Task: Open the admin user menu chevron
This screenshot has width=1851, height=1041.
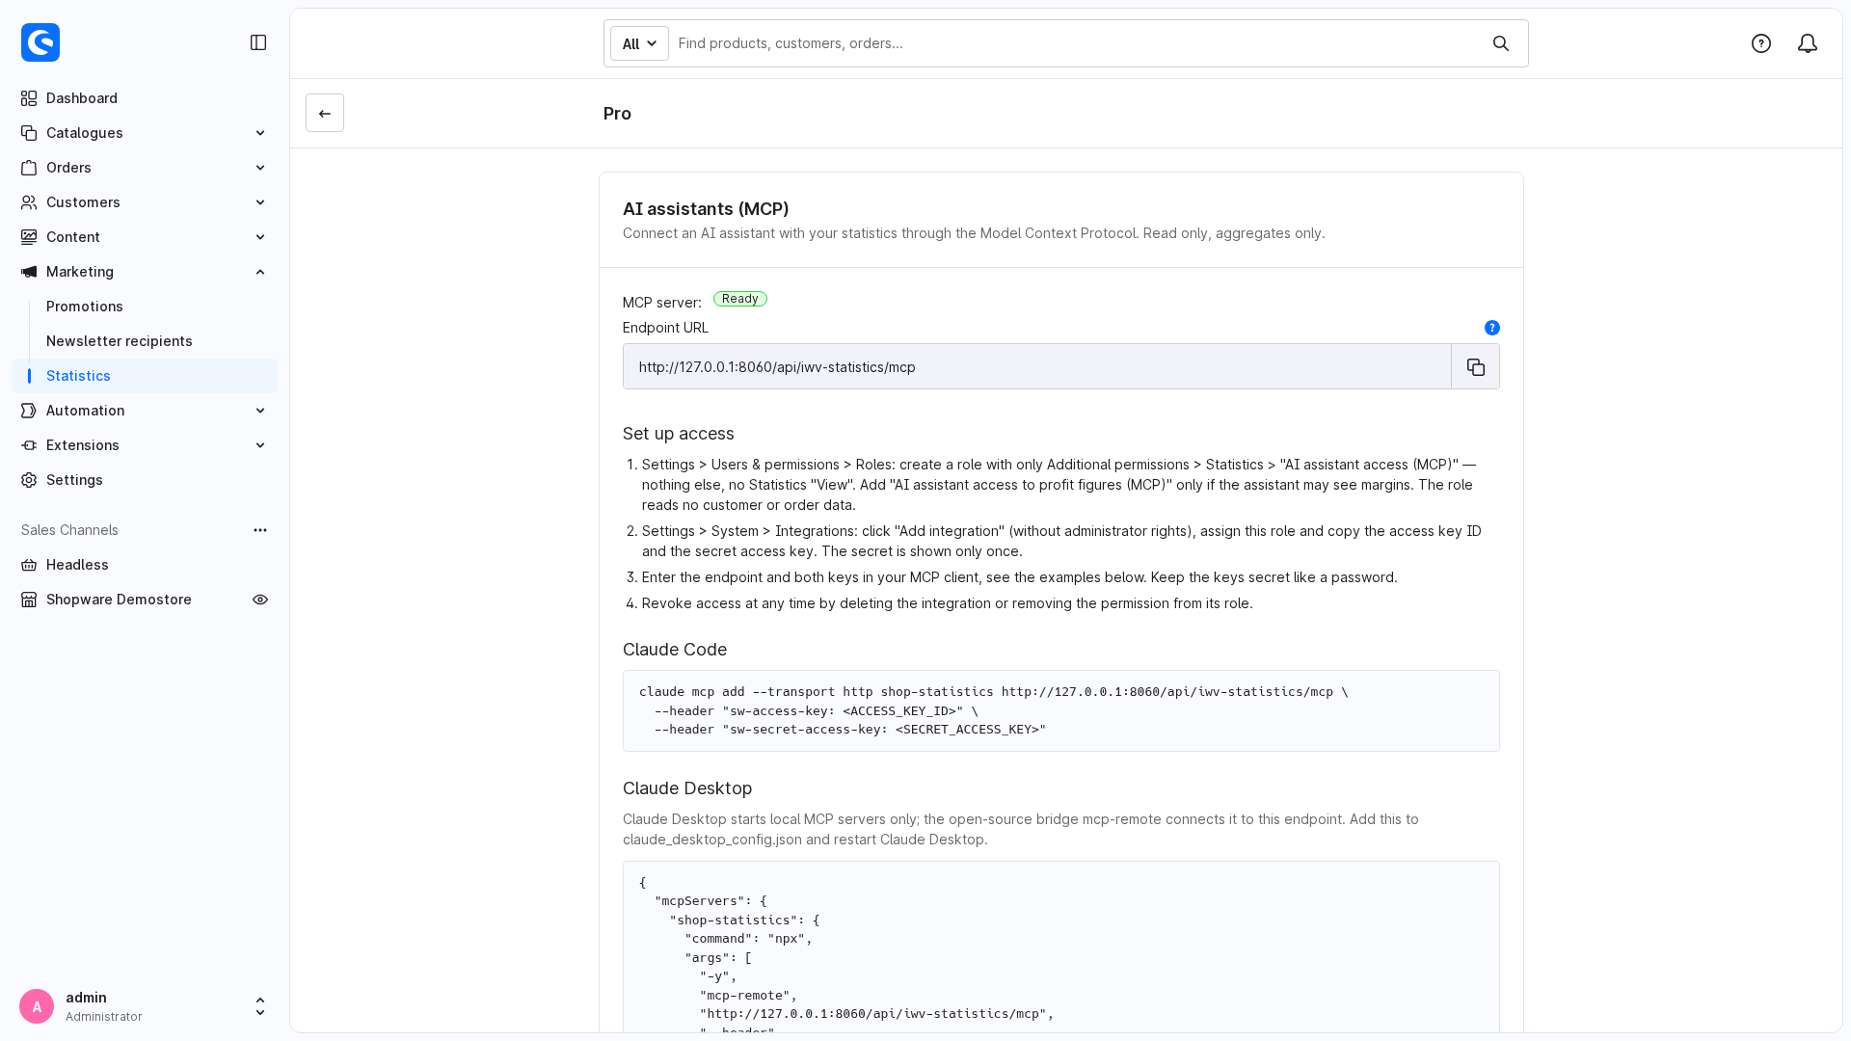Action: coord(260,1006)
